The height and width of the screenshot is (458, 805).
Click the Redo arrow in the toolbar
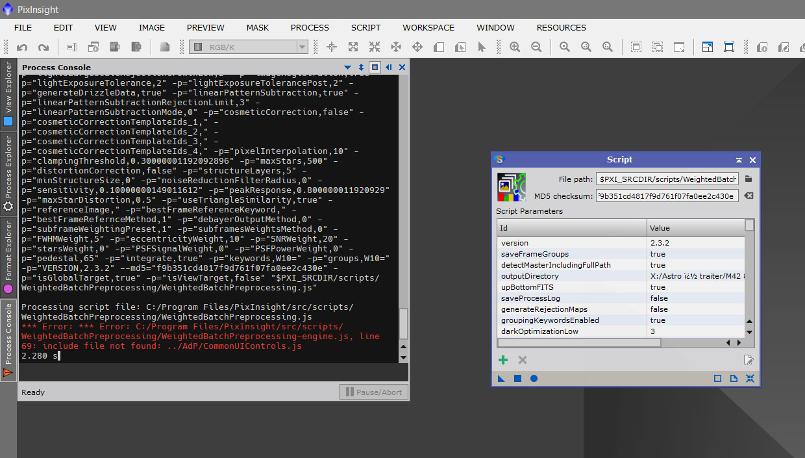point(43,47)
